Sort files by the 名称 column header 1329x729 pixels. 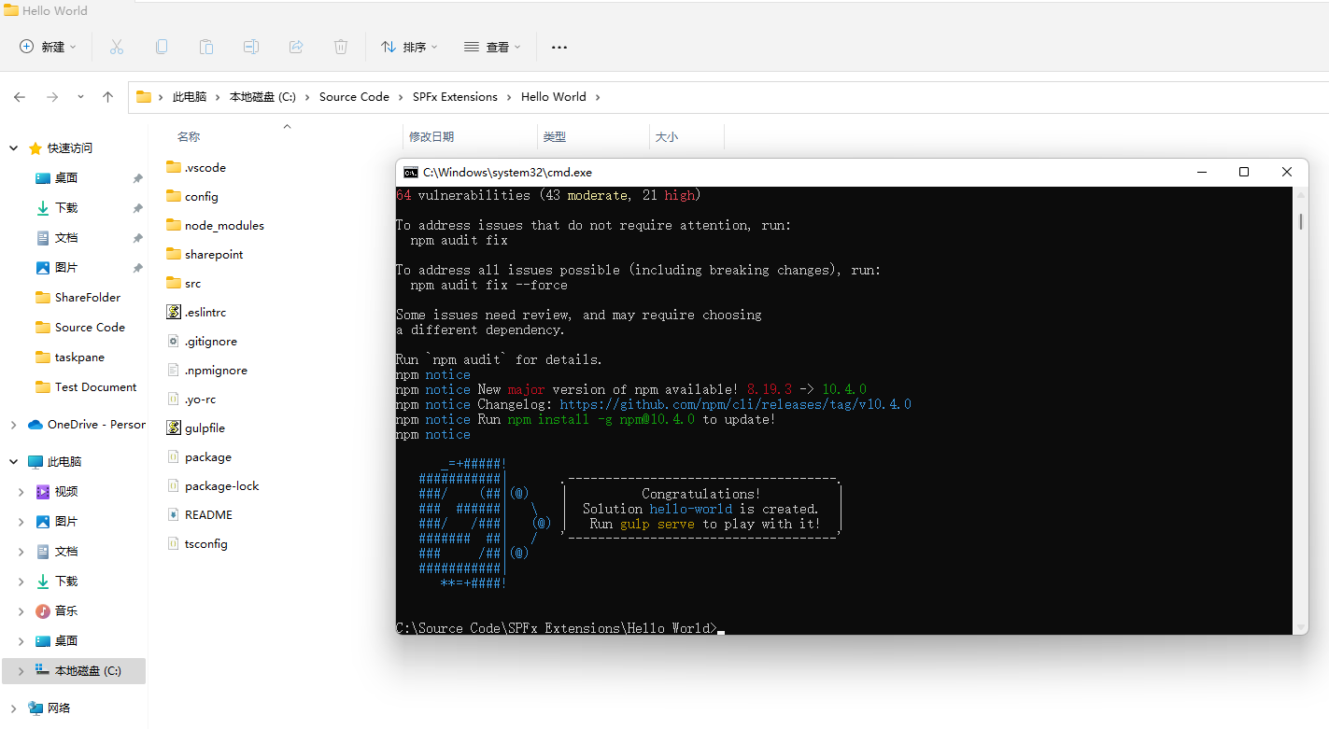point(188,136)
